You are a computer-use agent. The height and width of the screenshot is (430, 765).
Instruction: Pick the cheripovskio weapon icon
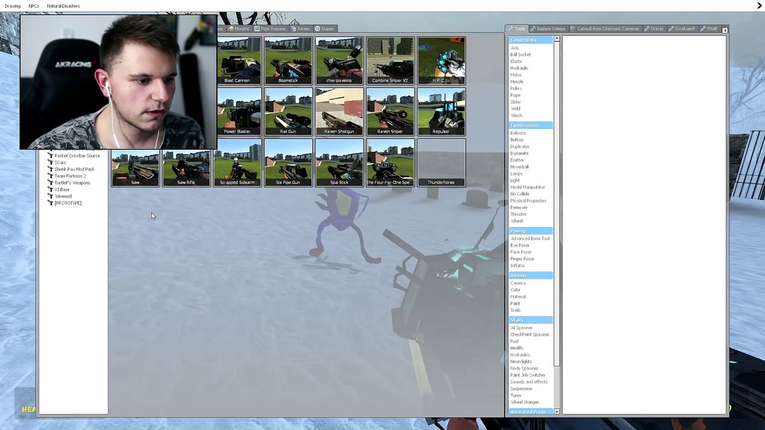point(339,60)
